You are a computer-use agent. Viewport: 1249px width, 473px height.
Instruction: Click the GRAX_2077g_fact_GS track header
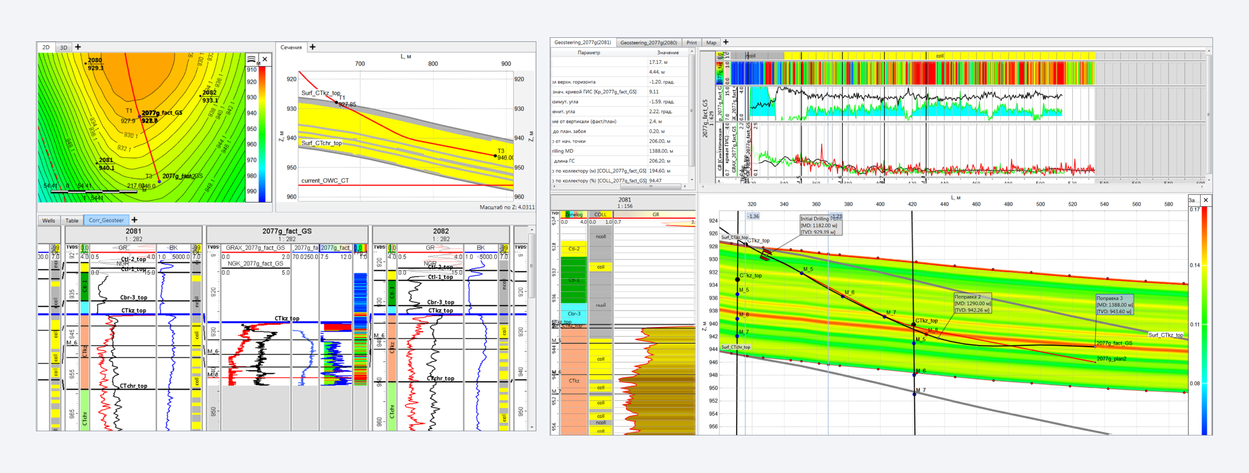pos(256,248)
